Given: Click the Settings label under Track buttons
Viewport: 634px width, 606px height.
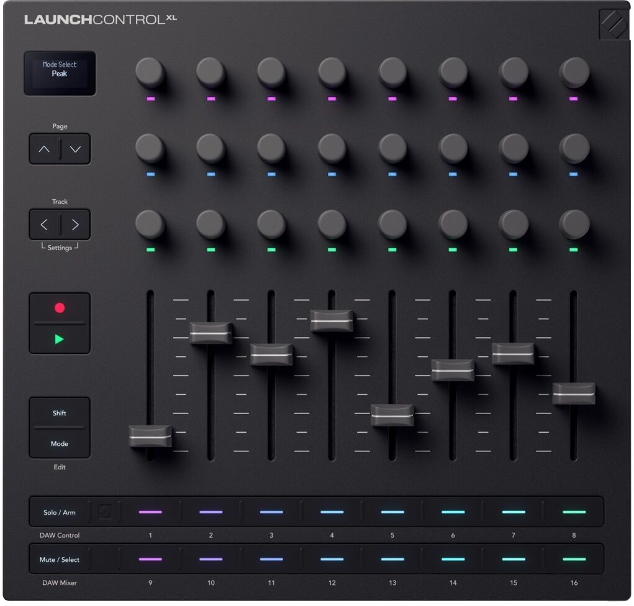Looking at the screenshot, I should point(60,247).
